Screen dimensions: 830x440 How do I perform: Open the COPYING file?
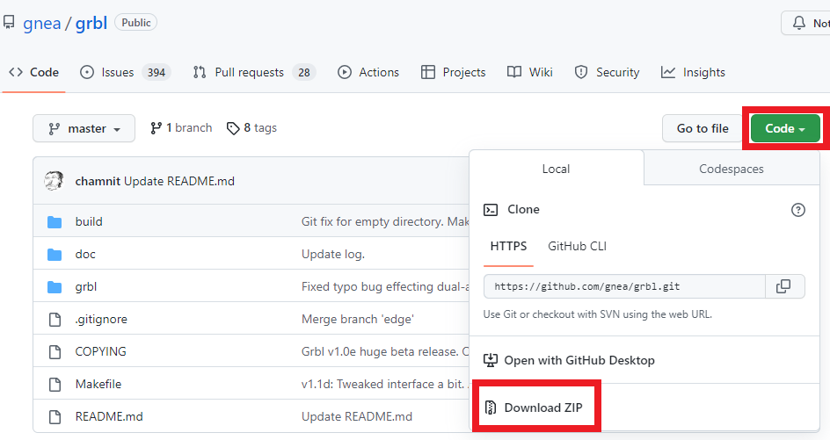[100, 351]
